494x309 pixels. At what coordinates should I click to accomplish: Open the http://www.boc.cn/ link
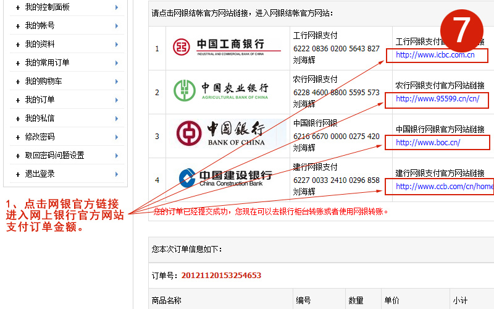click(428, 143)
